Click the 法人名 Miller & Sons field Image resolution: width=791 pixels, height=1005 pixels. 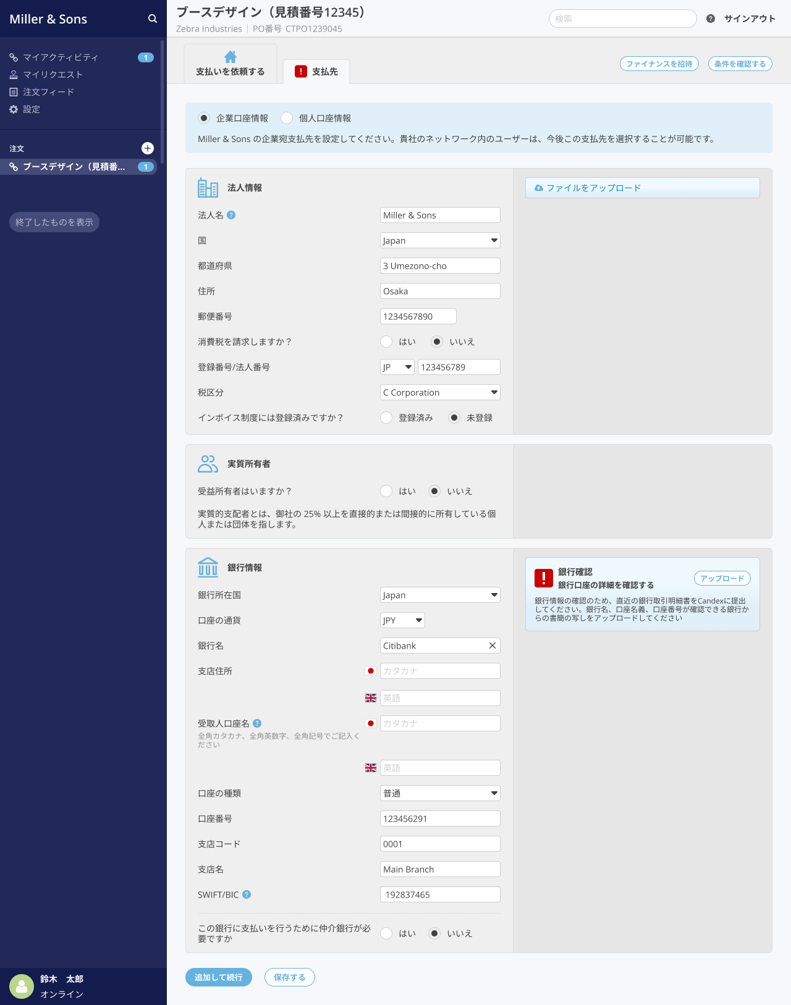click(x=440, y=215)
